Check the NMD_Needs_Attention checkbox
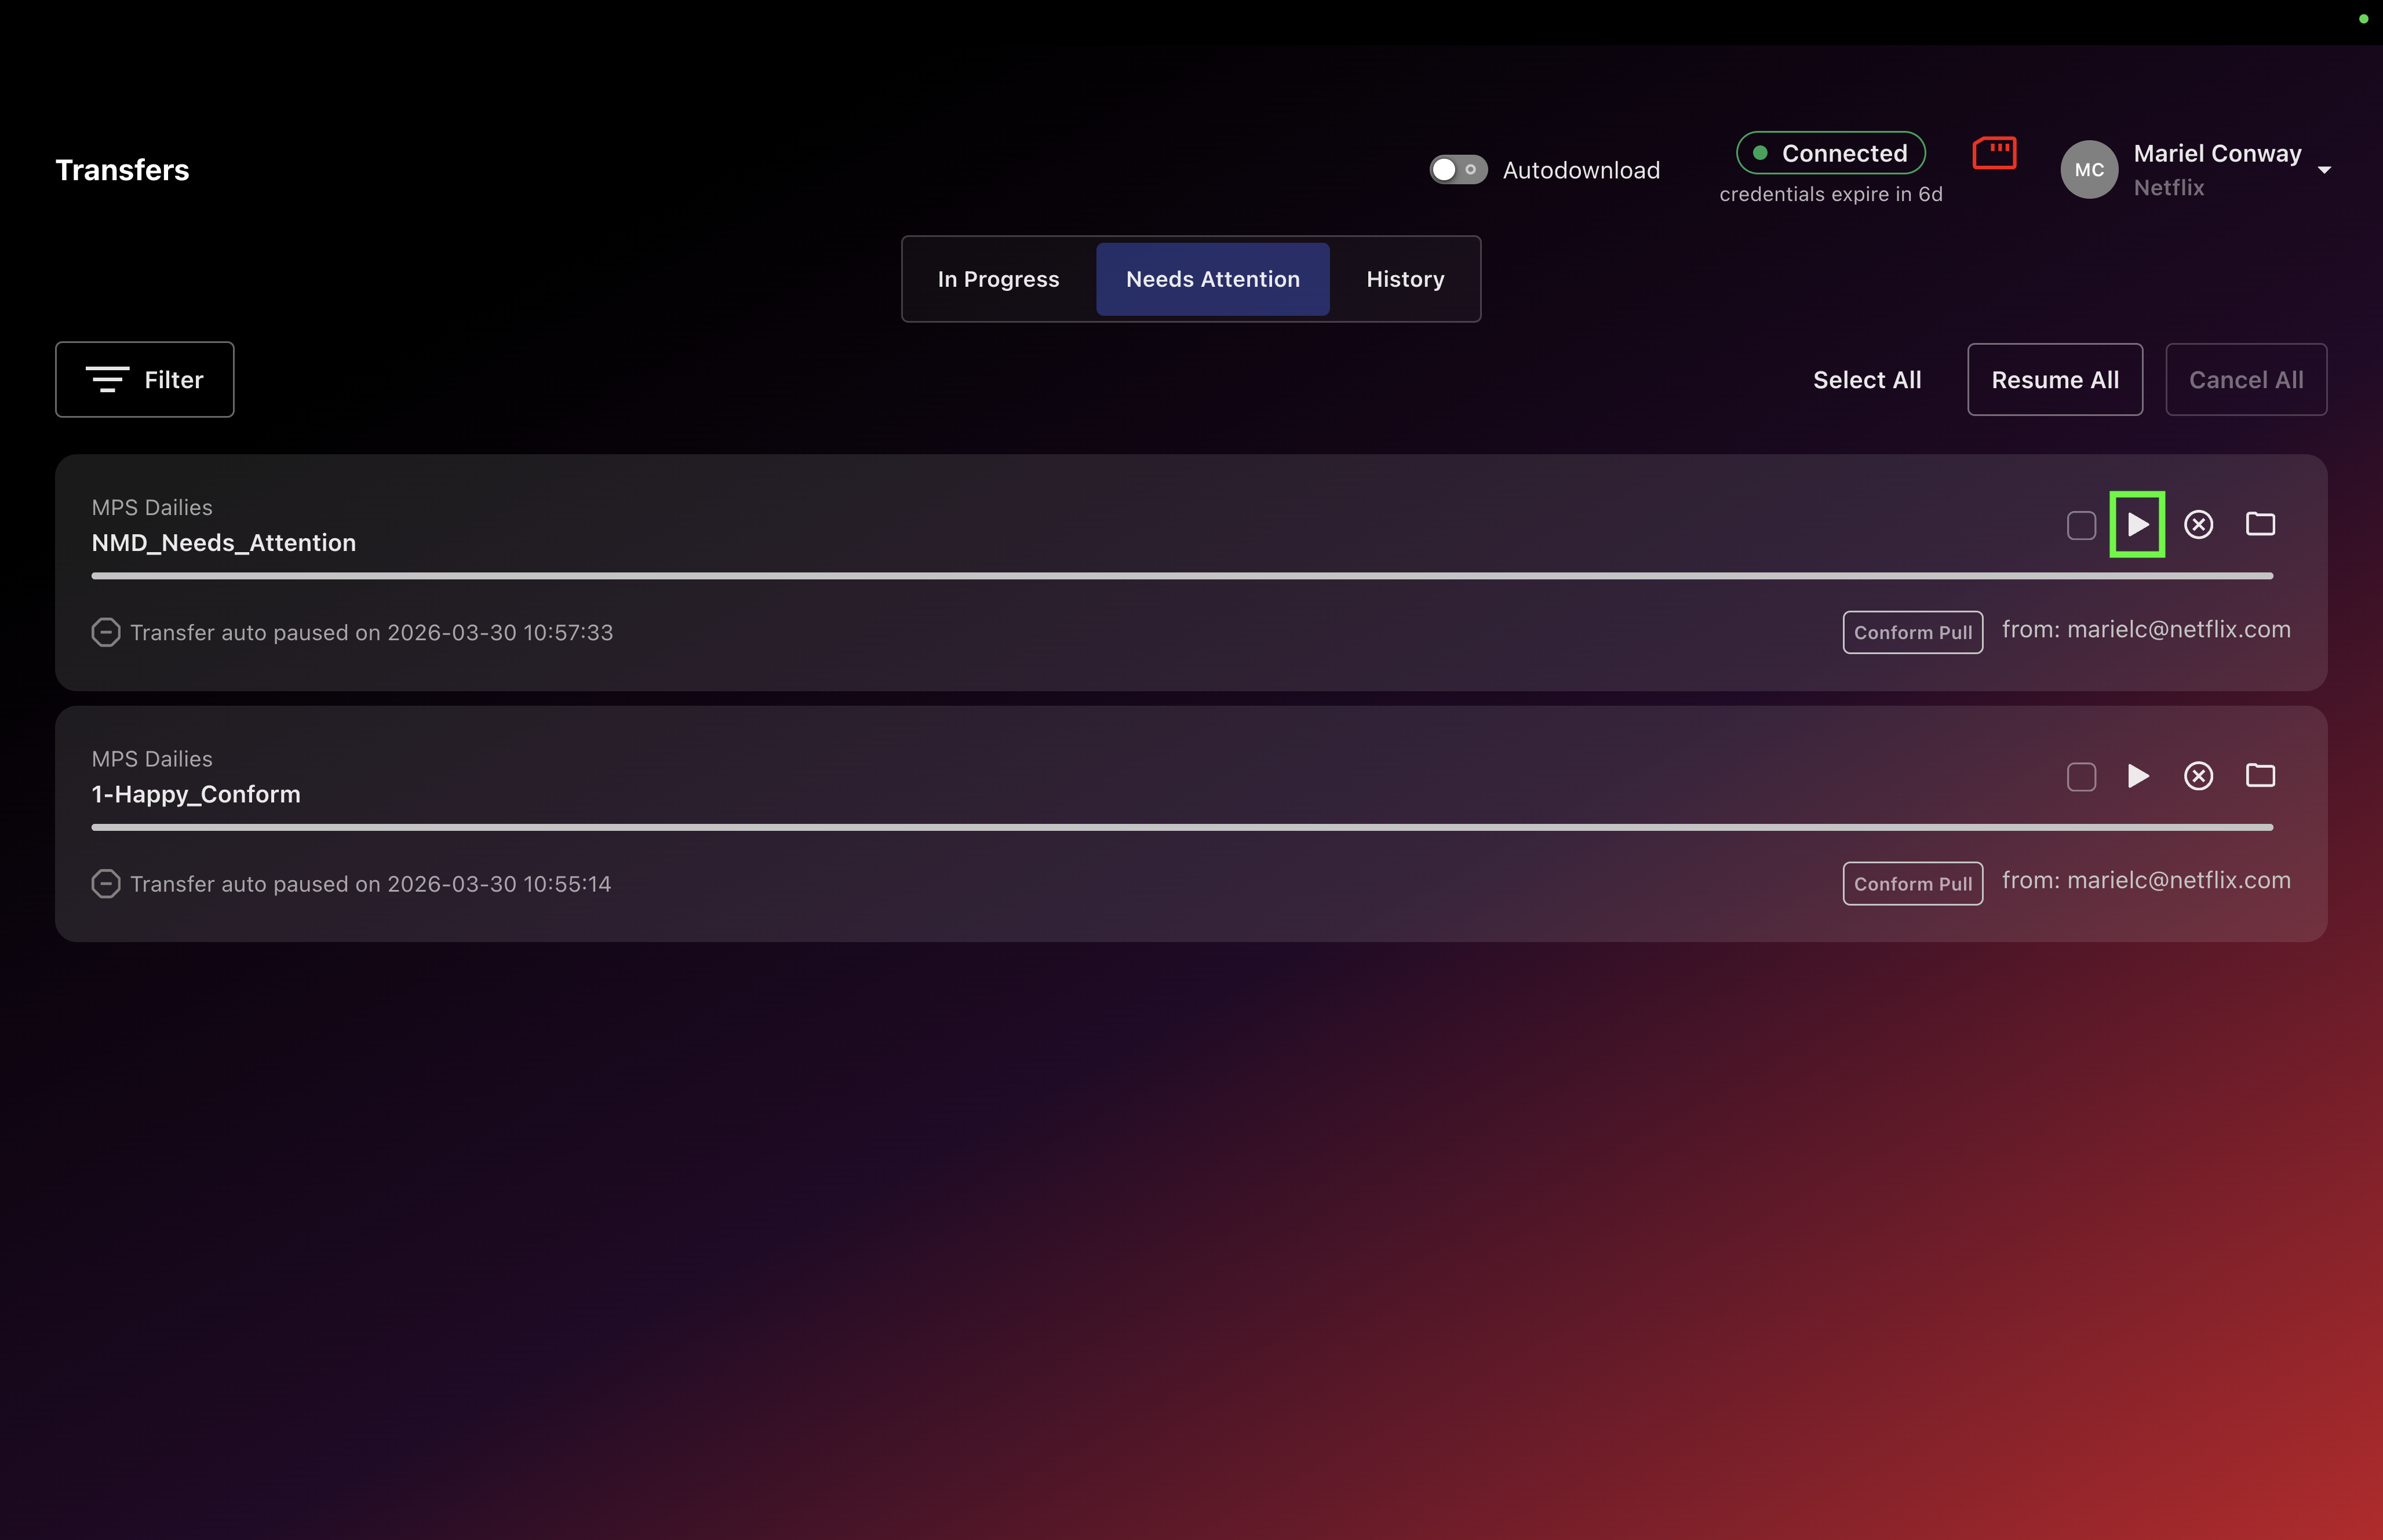This screenshot has width=2383, height=1540. click(2081, 525)
